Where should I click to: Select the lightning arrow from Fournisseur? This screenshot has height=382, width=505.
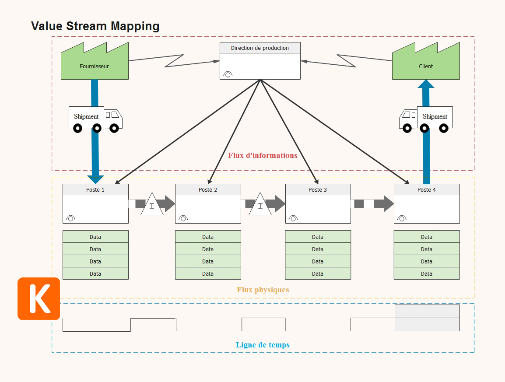coord(174,60)
